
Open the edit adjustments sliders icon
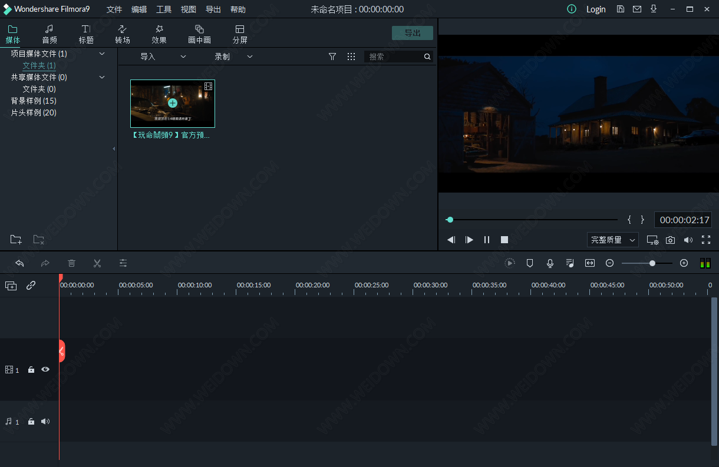123,263
